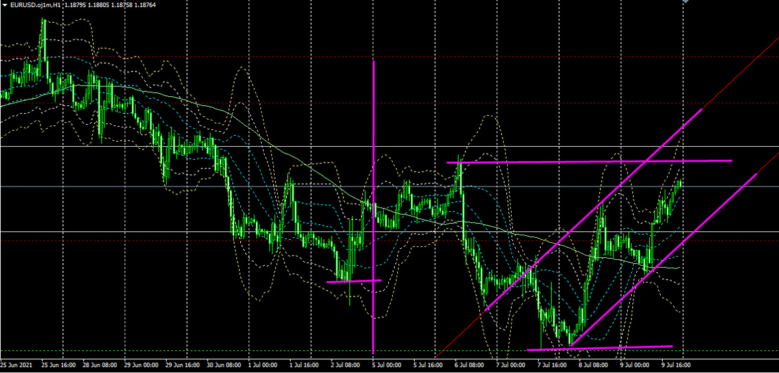Click the '25 Jun 2021' date label
Image resolution: width=779 pixels, height=373 pixels.
18,365
